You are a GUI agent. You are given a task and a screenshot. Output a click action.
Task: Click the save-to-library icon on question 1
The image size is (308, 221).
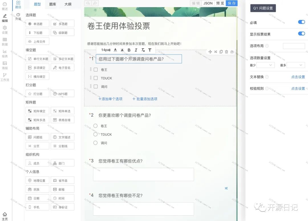click(232, 52)
